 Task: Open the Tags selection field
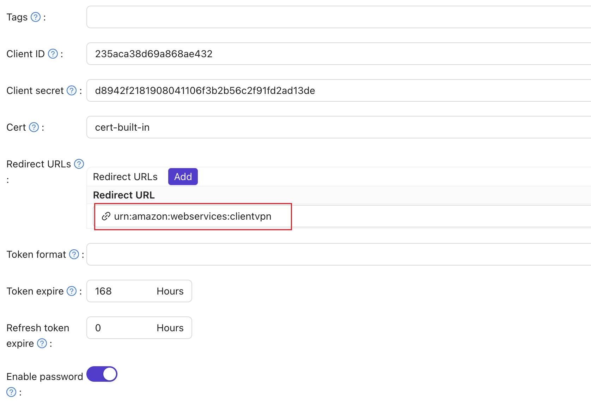coord(339,17)
